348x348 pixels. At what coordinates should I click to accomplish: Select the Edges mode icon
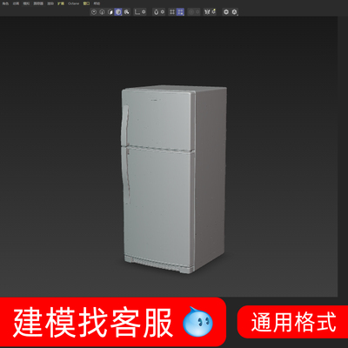pyautogui.click(x=102, y=12)
